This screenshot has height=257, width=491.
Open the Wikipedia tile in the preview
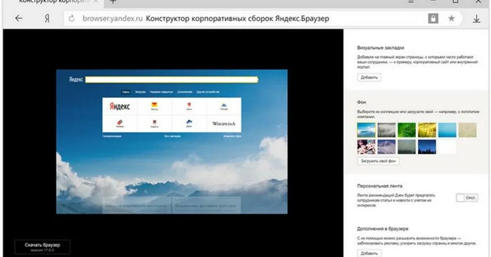[224, 124]
